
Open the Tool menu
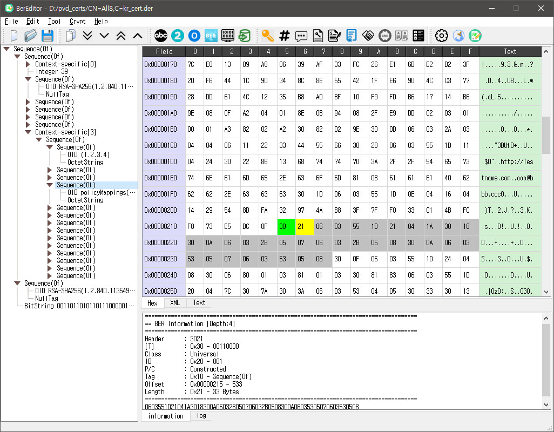[54, 22]
